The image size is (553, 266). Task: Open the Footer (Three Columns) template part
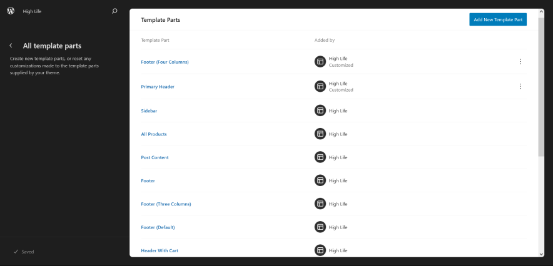point(166,204)
